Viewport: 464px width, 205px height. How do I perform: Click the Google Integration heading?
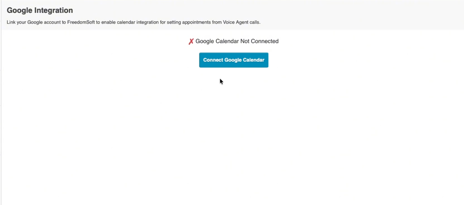point(40,10)
